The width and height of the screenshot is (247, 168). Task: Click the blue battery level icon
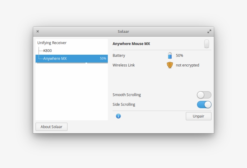170,56
